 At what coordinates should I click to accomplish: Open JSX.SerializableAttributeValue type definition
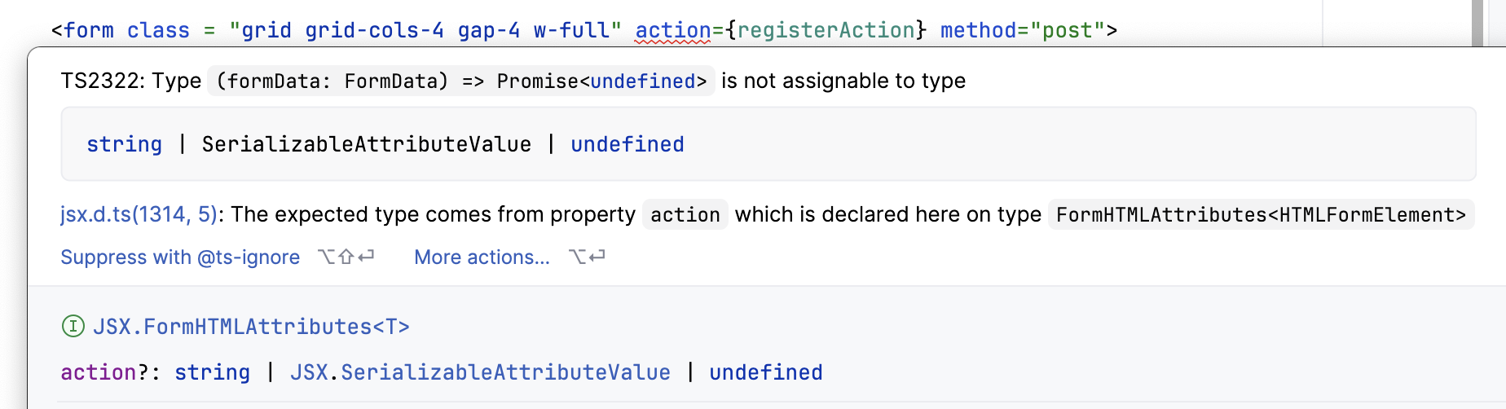click(480, 372)
